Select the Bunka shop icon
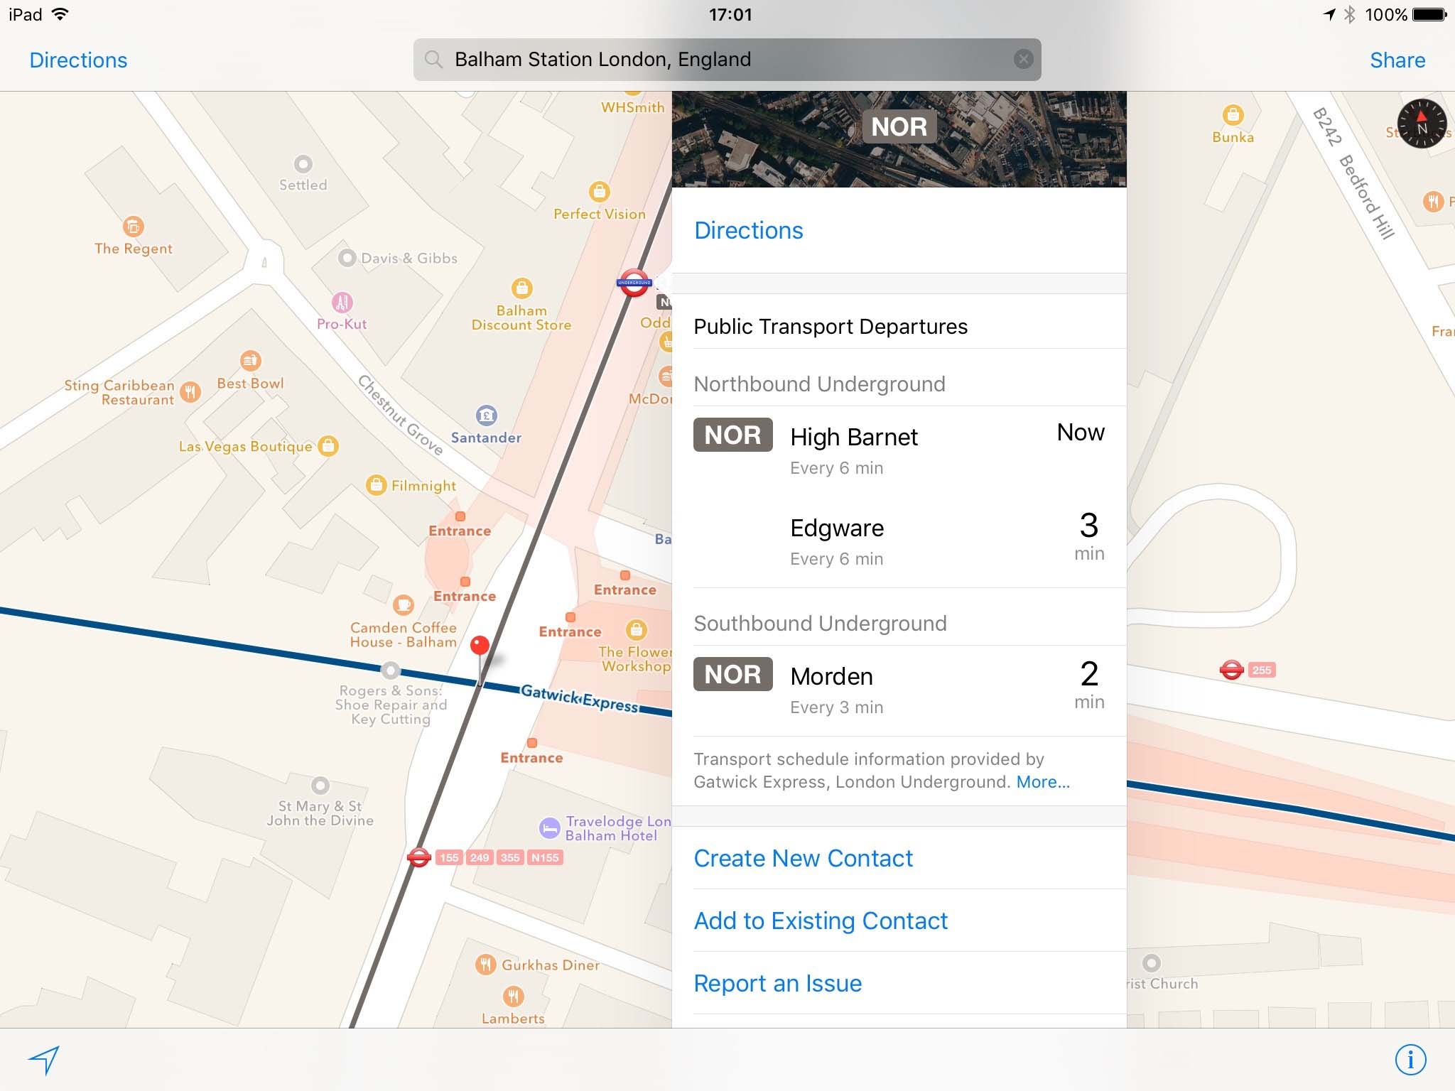The width and height of the screenshot is (1455, 1091). (x=1233, y=114)
